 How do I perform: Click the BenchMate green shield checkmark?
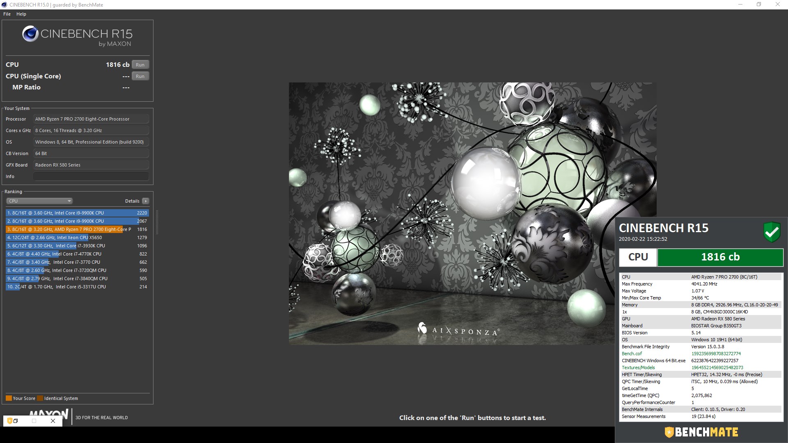point(772,232)
